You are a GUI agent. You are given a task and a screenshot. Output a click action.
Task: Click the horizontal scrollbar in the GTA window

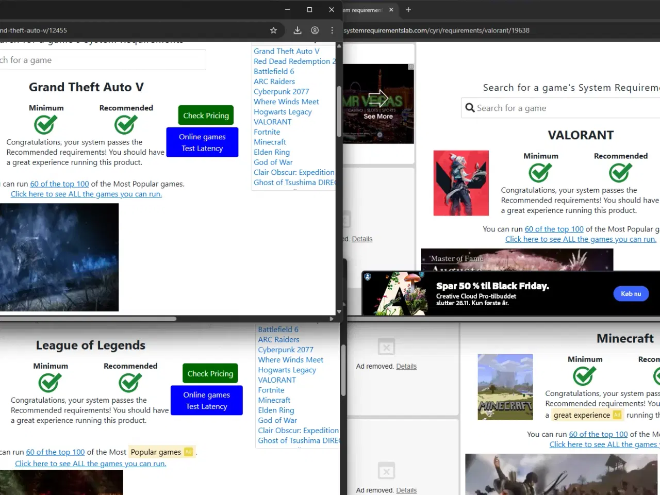coord(88,319)
